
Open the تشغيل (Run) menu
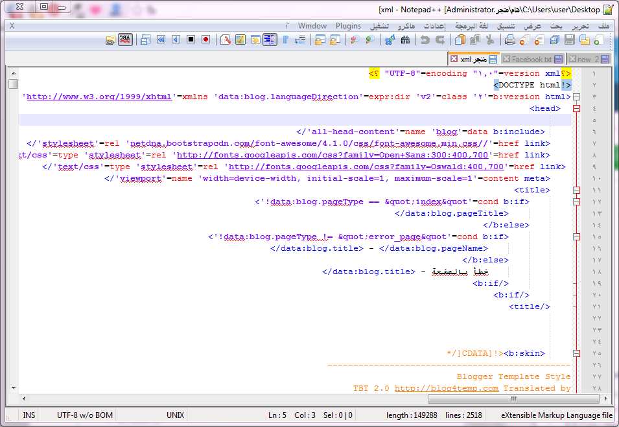pyautogui.click(x=379, y=26)
